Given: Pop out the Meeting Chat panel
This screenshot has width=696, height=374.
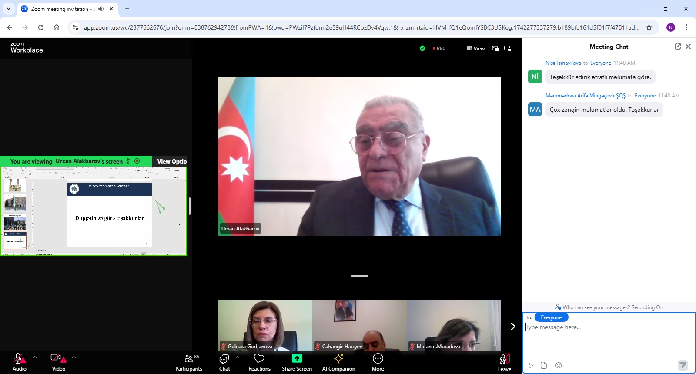Looking at the screenshot, I should click(677, 47).
